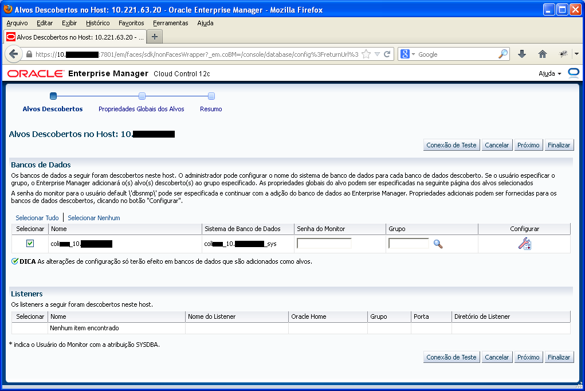
Task: Click Selecionar Tudo link
Action: [x=37, y=218]
